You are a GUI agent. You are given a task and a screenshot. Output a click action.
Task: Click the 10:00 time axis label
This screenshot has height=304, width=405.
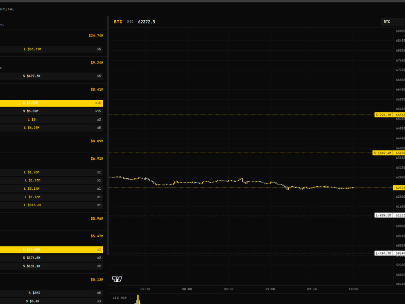(x=354, y=289)
